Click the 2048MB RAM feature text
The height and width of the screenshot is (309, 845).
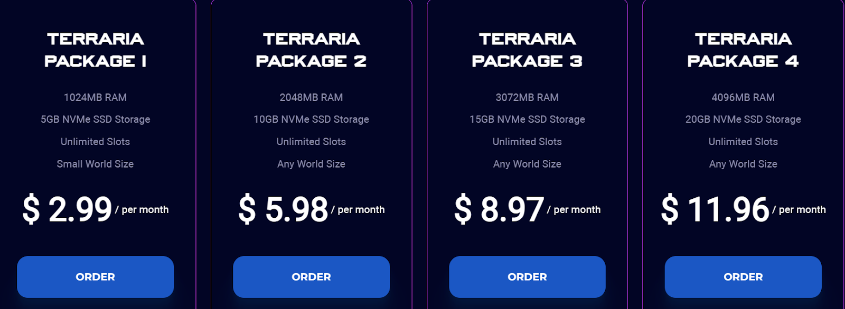[311, 98]
